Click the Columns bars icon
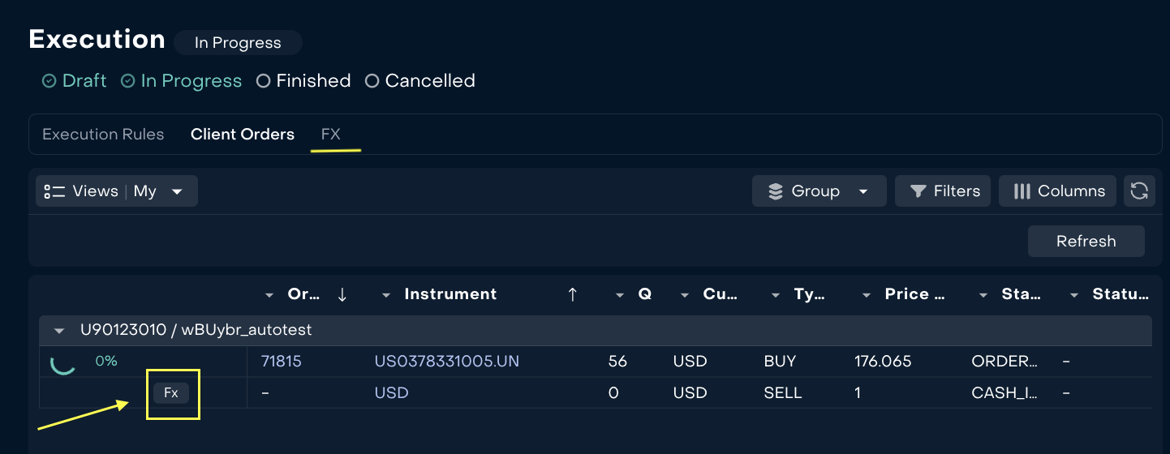Viewport: 1170px width, 454px height. point(1022,191)
